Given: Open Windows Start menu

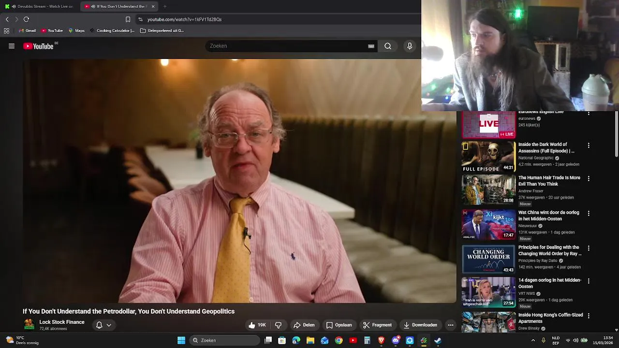Looking at the screenshot, I should 181,341.
